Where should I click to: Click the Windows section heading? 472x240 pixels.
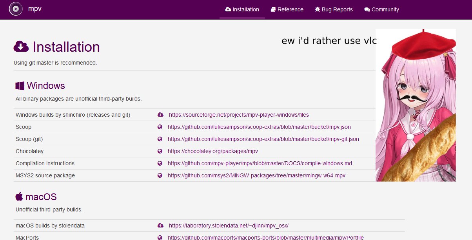(x=46, y=86)
